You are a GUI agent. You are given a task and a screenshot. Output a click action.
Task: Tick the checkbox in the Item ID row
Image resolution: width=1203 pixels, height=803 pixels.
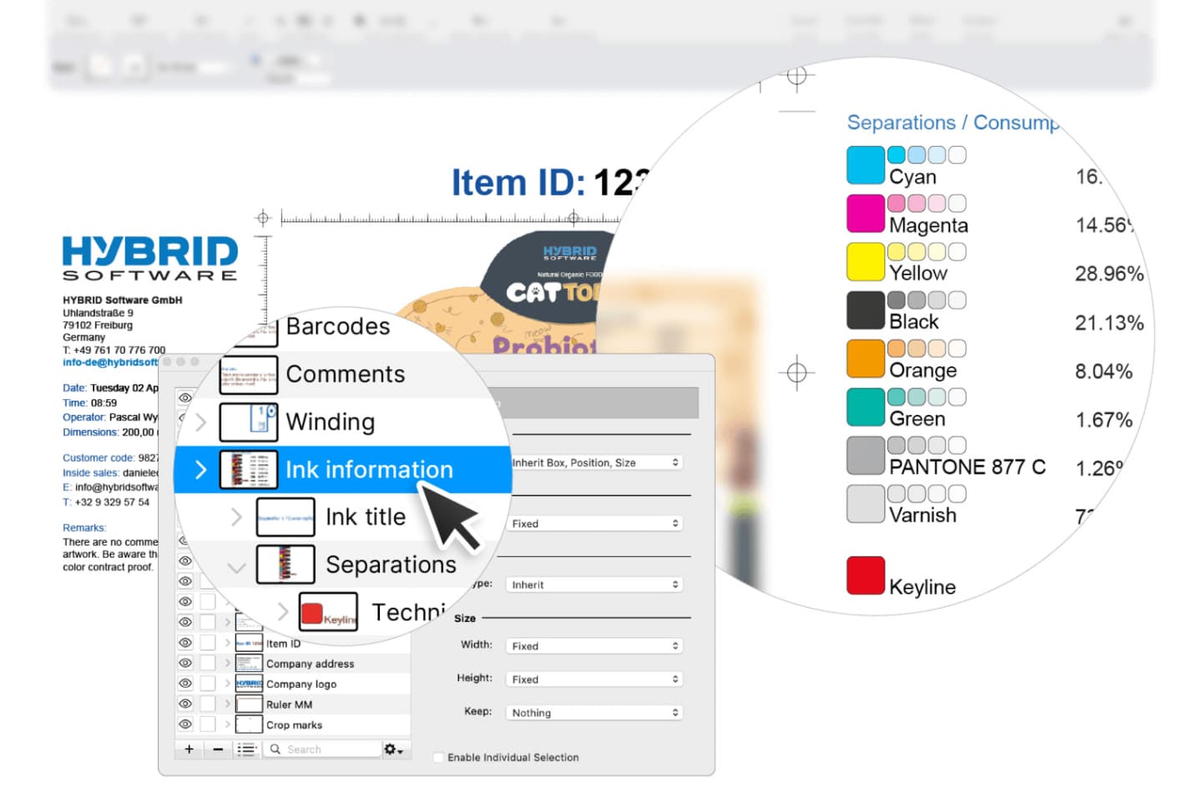208,643
